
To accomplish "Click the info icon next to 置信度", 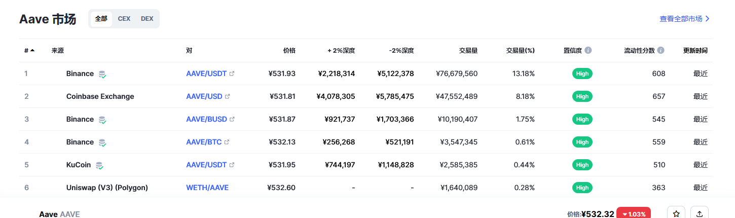I will [588, 51].
